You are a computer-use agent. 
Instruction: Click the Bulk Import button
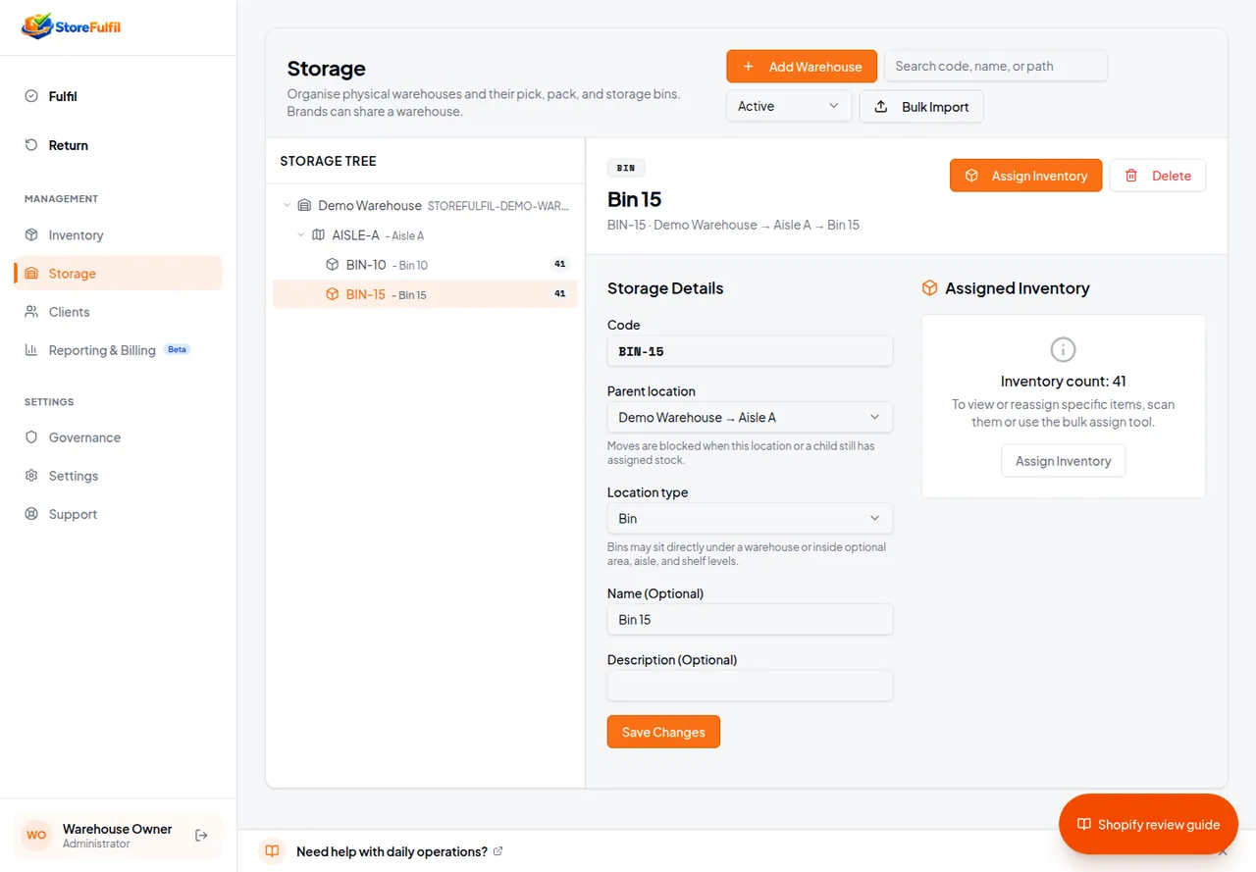(x=921, y=106)
